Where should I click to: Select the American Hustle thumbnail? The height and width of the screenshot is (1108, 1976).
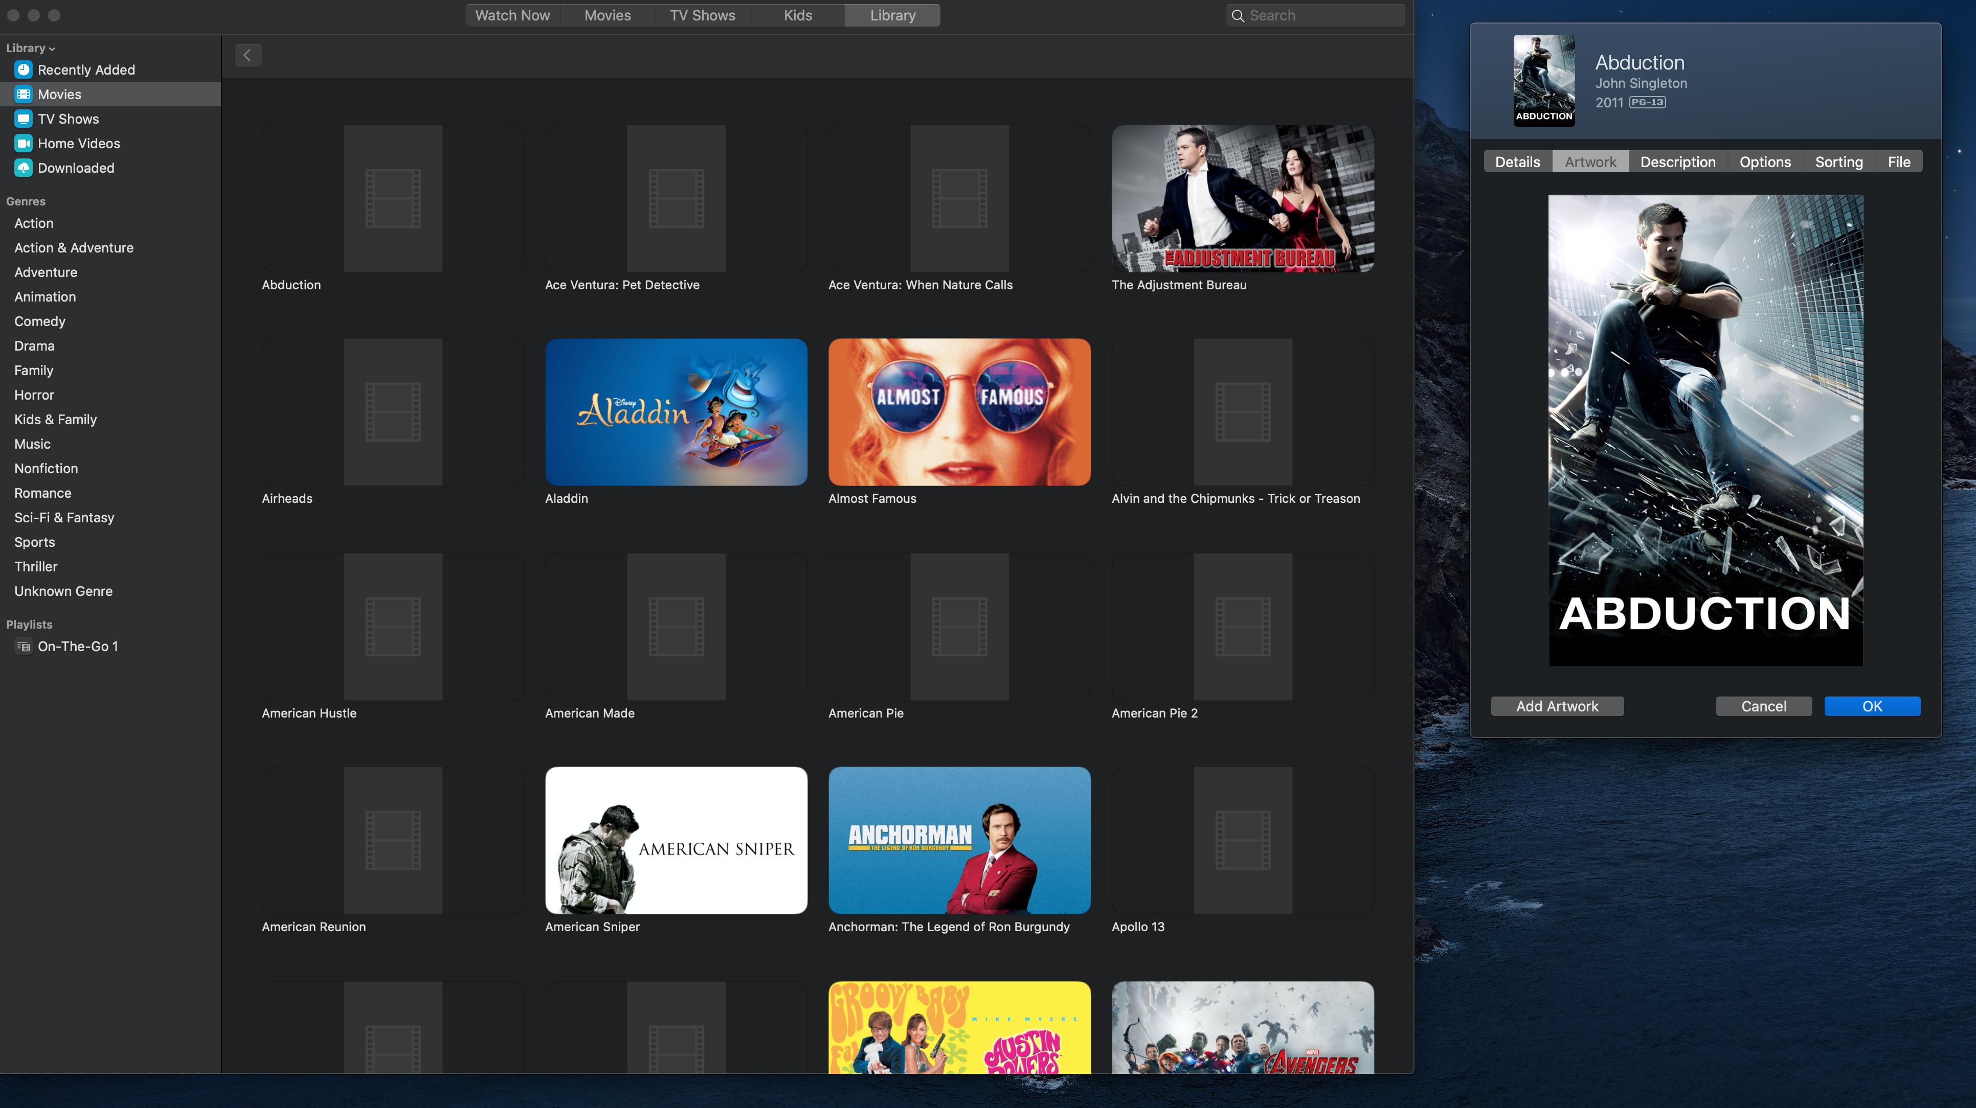point(393,627)
